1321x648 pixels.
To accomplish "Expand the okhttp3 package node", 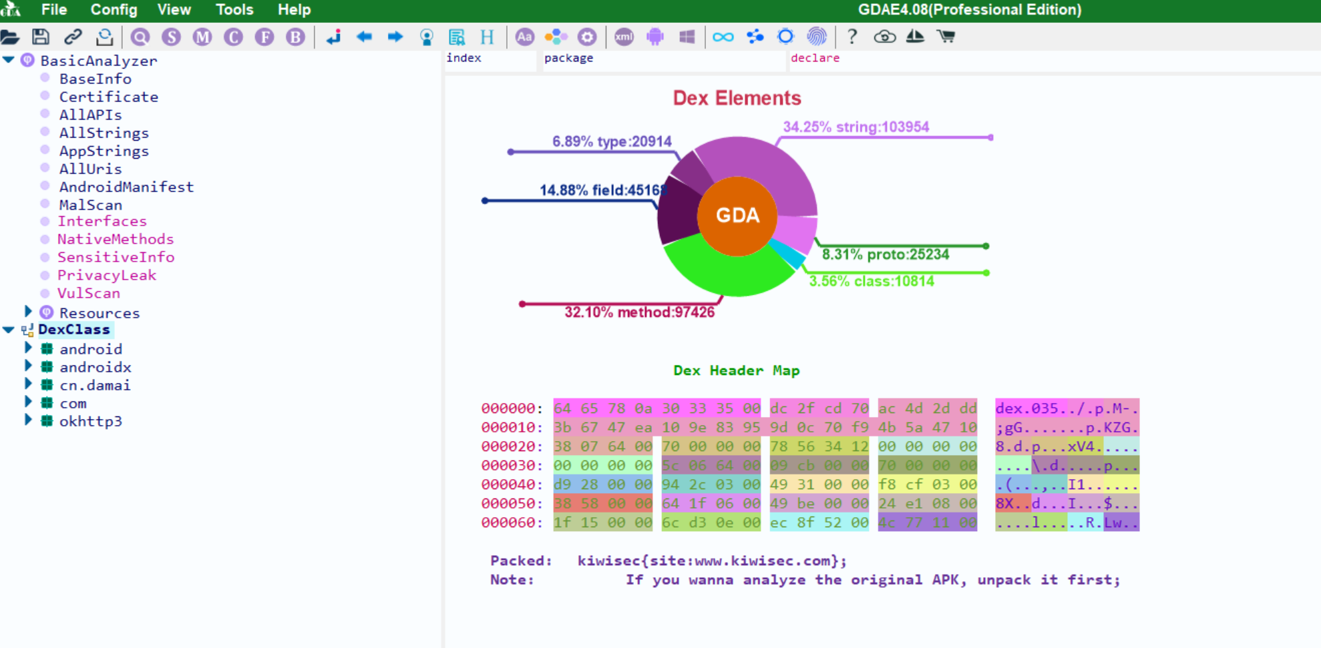I will 28,420.
